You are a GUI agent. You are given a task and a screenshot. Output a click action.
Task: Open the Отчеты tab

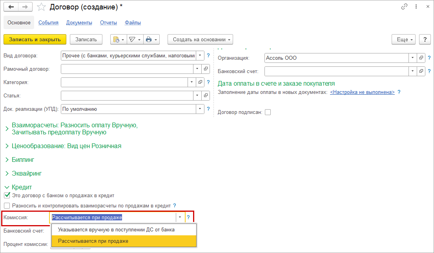point(108,23)
